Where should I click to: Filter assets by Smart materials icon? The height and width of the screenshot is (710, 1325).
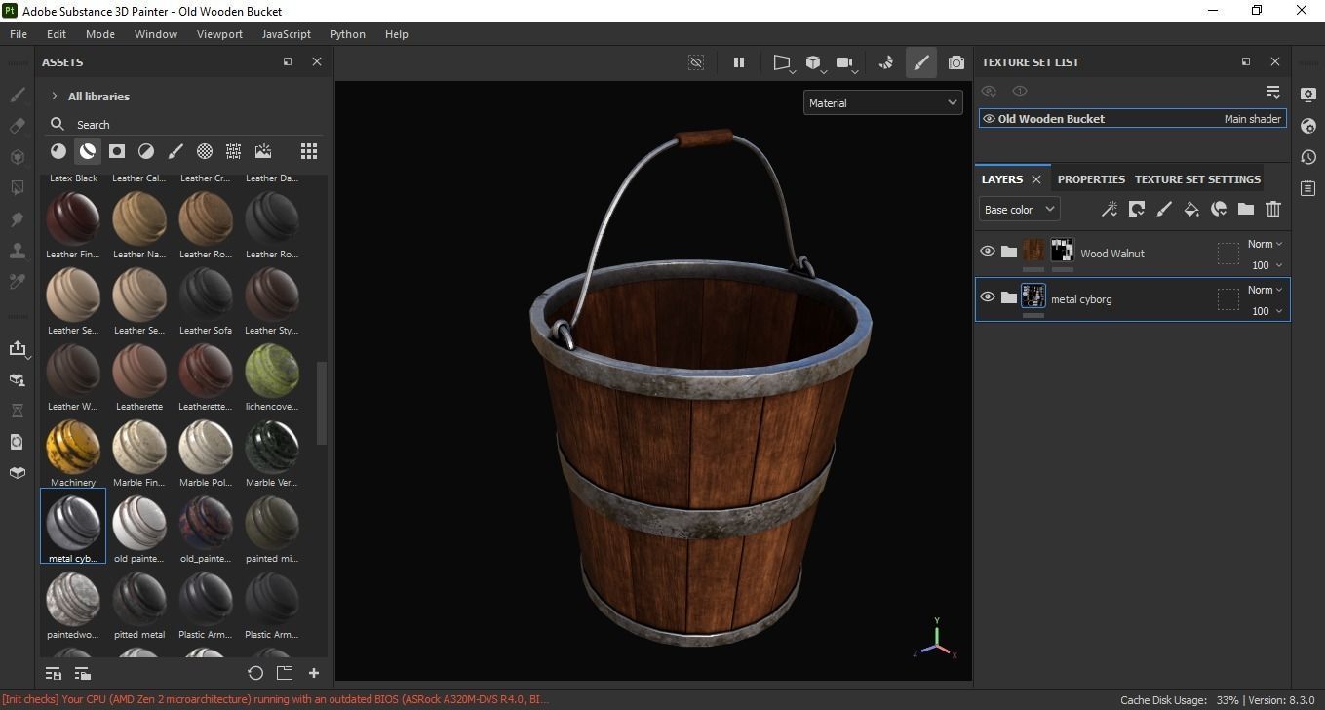click(88, 151)
